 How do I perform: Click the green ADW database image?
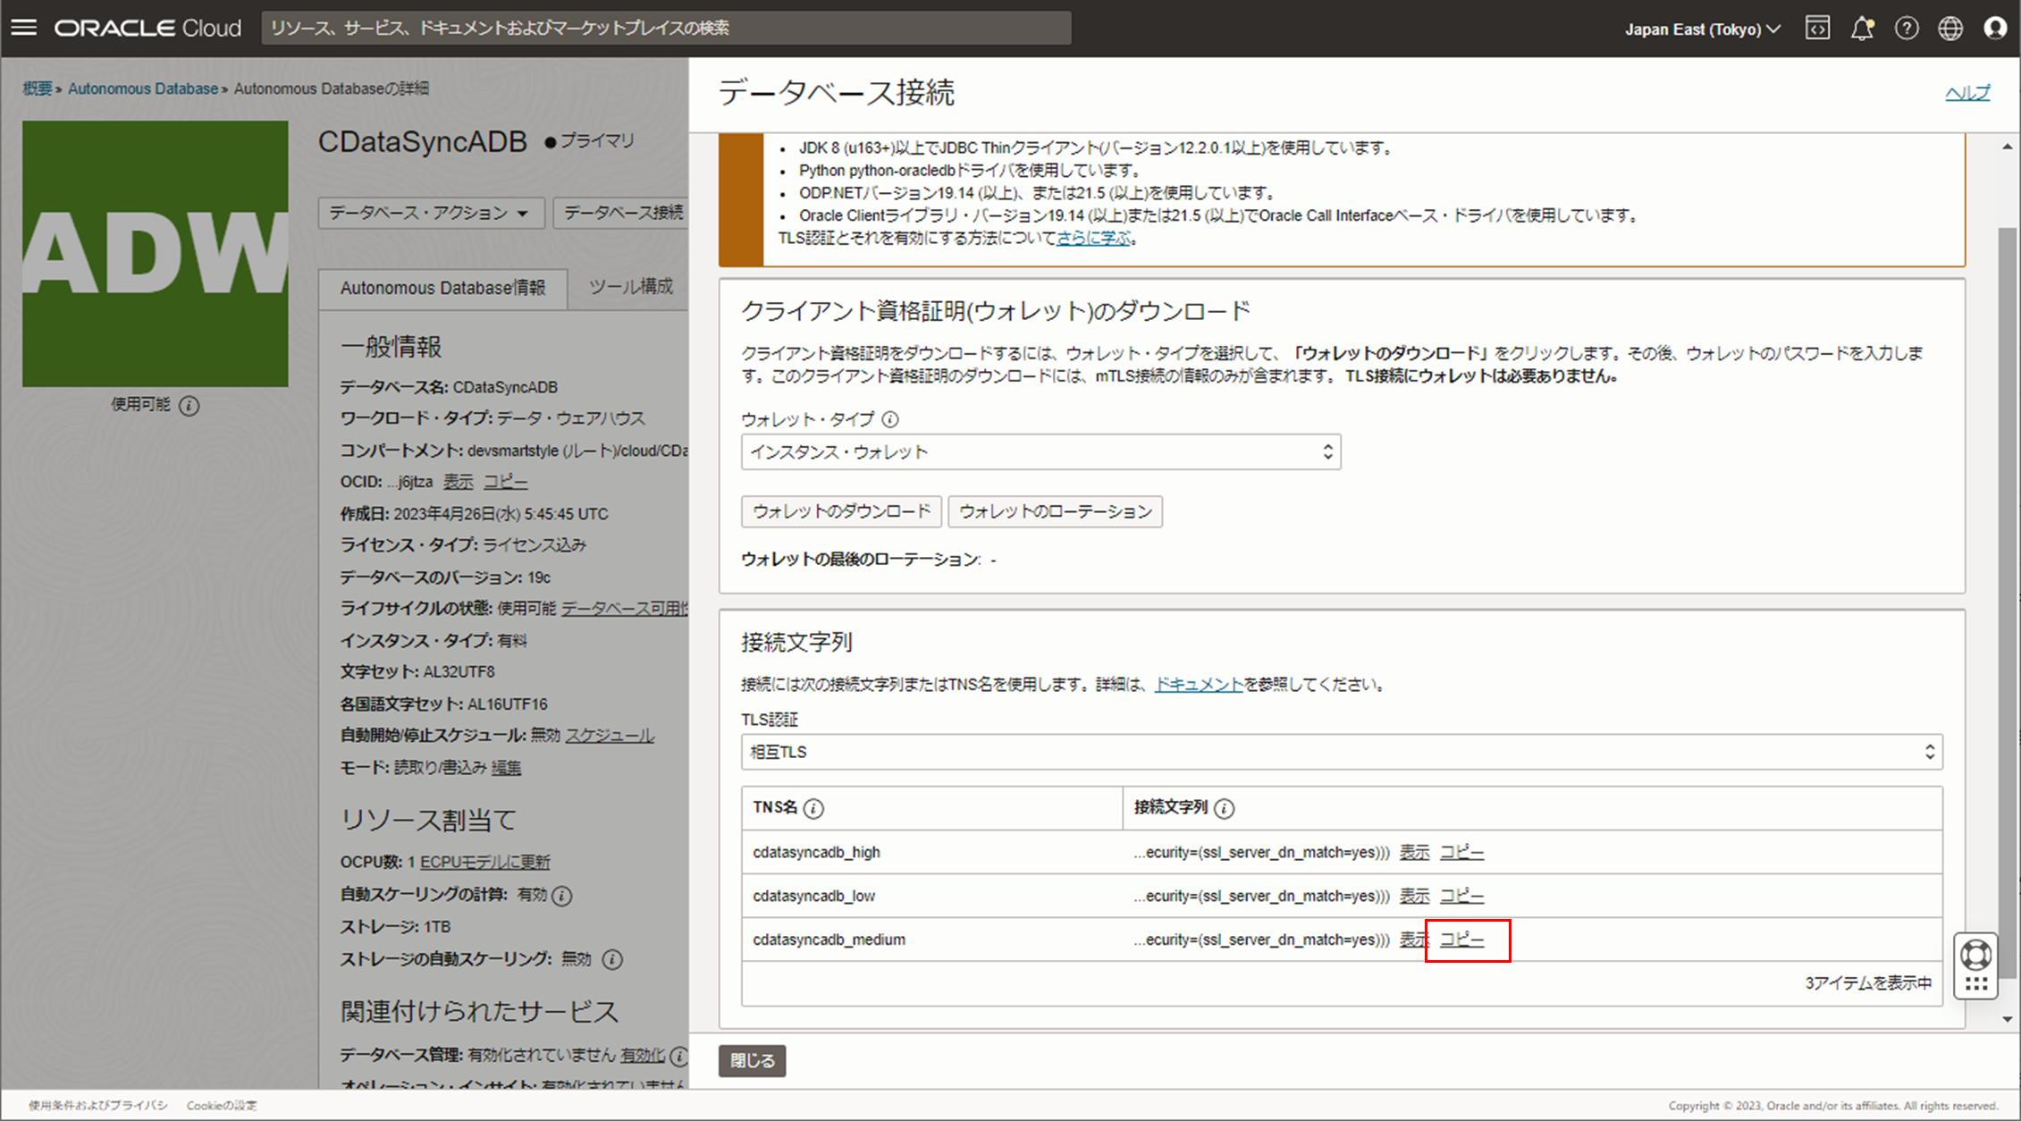[156, 254]
